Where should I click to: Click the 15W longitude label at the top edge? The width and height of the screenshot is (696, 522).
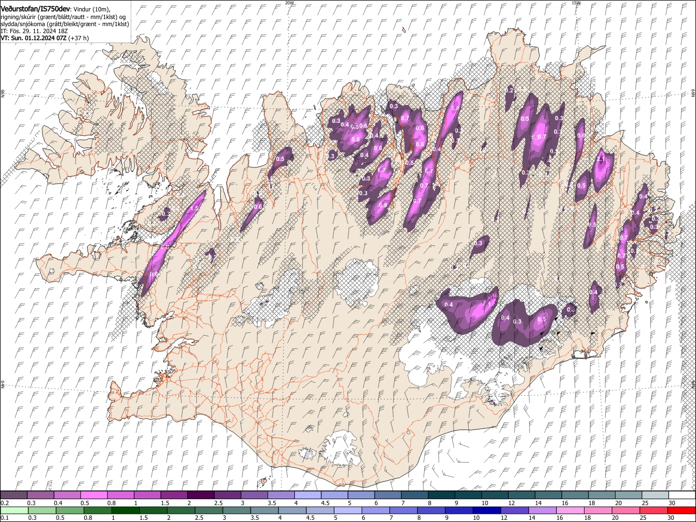tap(576, 3)
